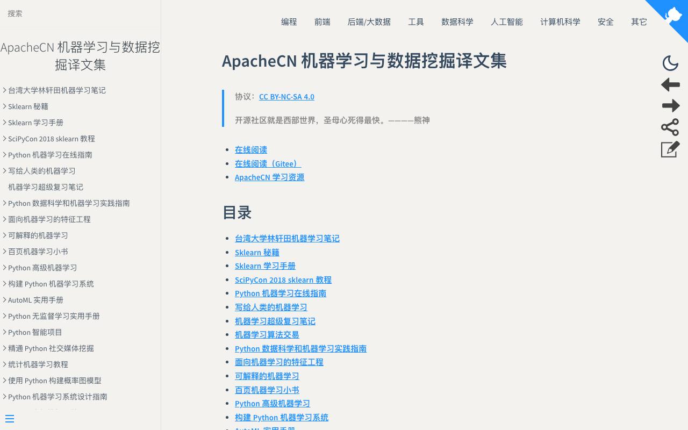Open the GitHub corner cat icon
688x430 pixels.
pos(672,15)
